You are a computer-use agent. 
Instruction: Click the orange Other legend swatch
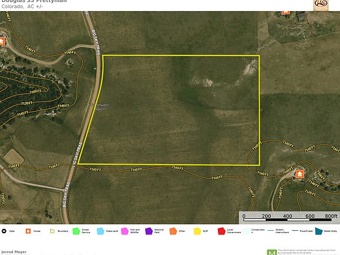pos(174,231)
